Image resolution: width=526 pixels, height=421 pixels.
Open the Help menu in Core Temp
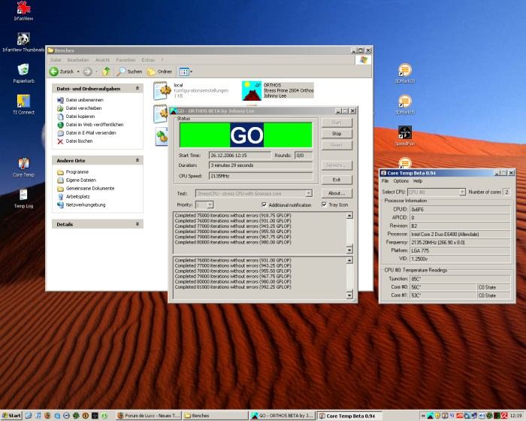(418, 181)
